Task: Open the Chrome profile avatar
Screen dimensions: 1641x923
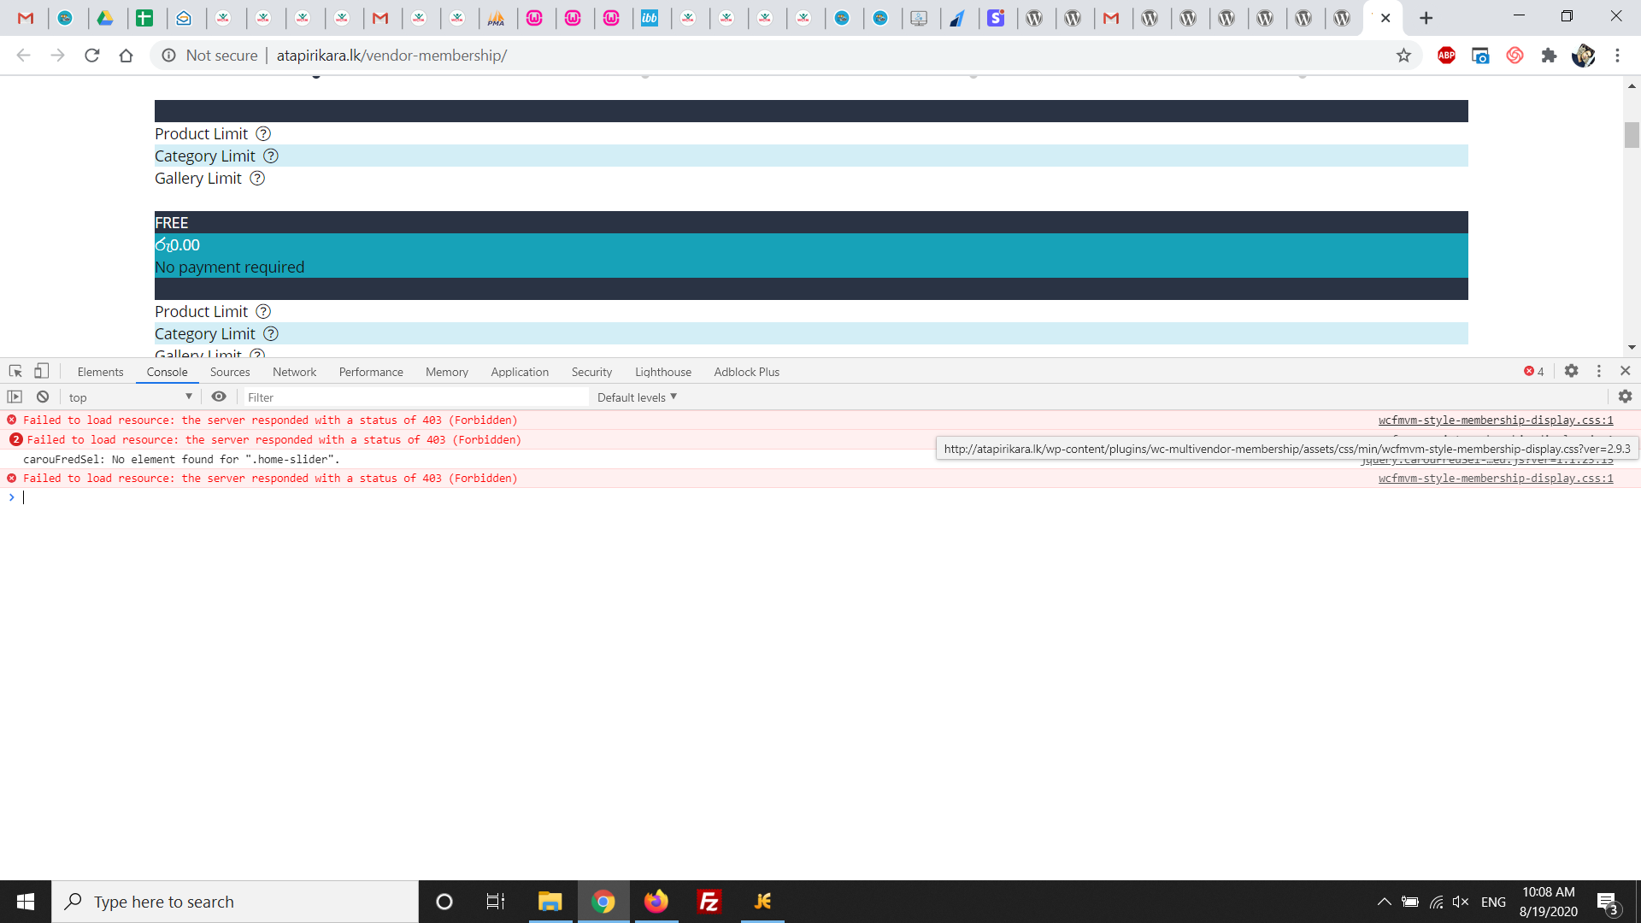Action: point(1583,56)
